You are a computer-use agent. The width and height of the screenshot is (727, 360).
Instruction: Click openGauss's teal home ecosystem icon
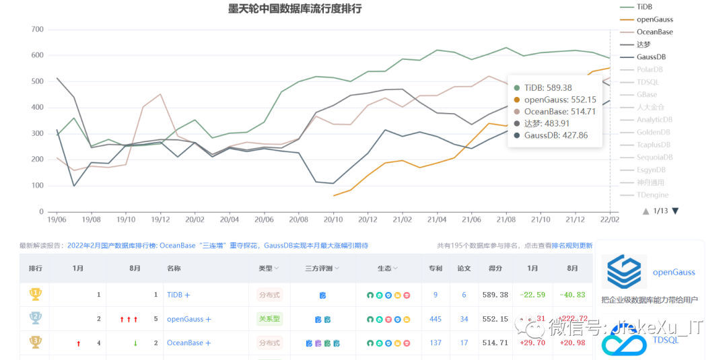tap(379, 319)
